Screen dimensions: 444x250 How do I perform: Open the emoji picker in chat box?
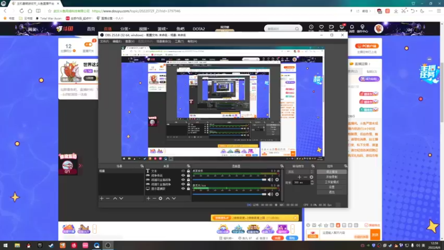pyautogui.click(x=308, y=225)
